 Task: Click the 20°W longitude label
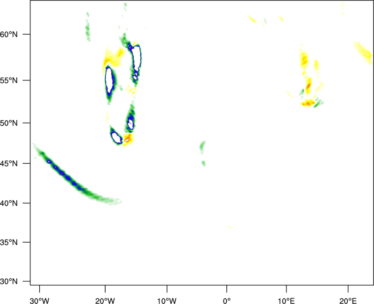105,301
